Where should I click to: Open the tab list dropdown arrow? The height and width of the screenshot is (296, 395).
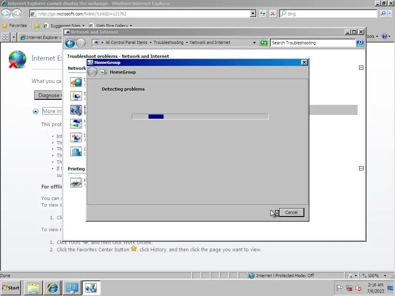[x=14, y=37]
